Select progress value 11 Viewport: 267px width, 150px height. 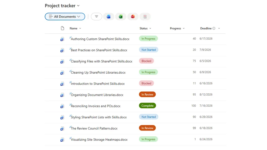[194, 83]
